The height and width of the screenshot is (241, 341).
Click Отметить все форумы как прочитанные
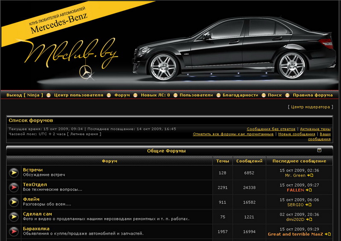[x=233, y=134]
